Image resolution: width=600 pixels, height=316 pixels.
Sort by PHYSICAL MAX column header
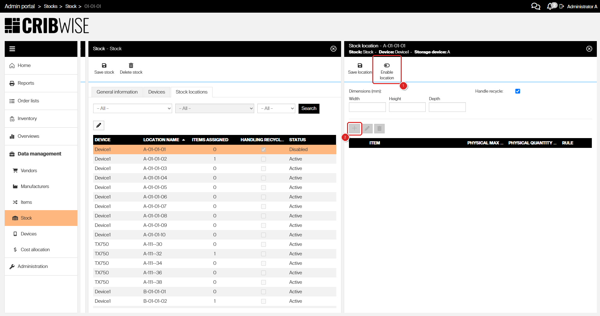click(x=485, y=143)
